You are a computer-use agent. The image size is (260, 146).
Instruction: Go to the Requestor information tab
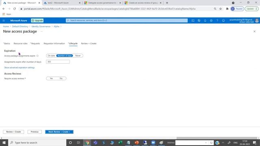[x=54, y=43]
